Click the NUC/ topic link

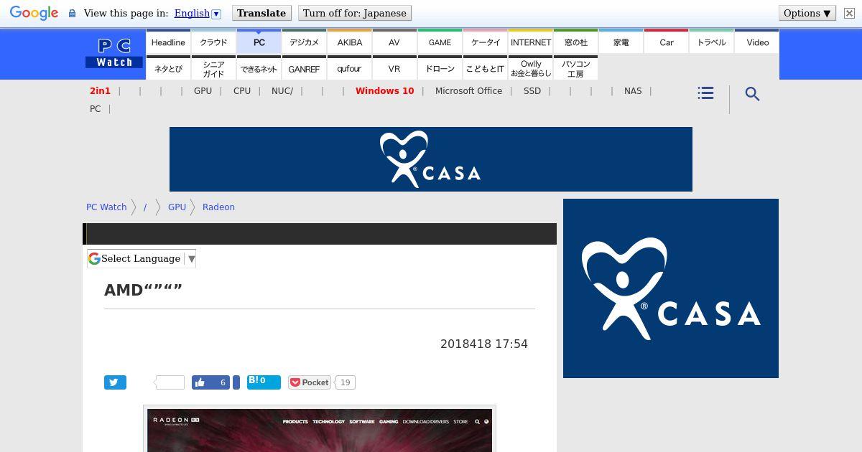[x=282, y=91]
